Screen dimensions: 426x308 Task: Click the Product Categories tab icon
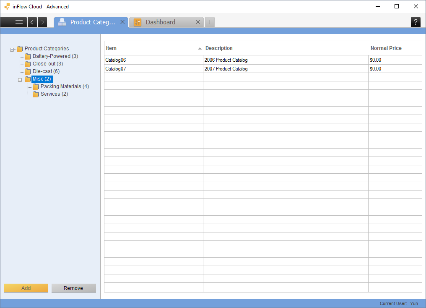click(x=62, y=22)
